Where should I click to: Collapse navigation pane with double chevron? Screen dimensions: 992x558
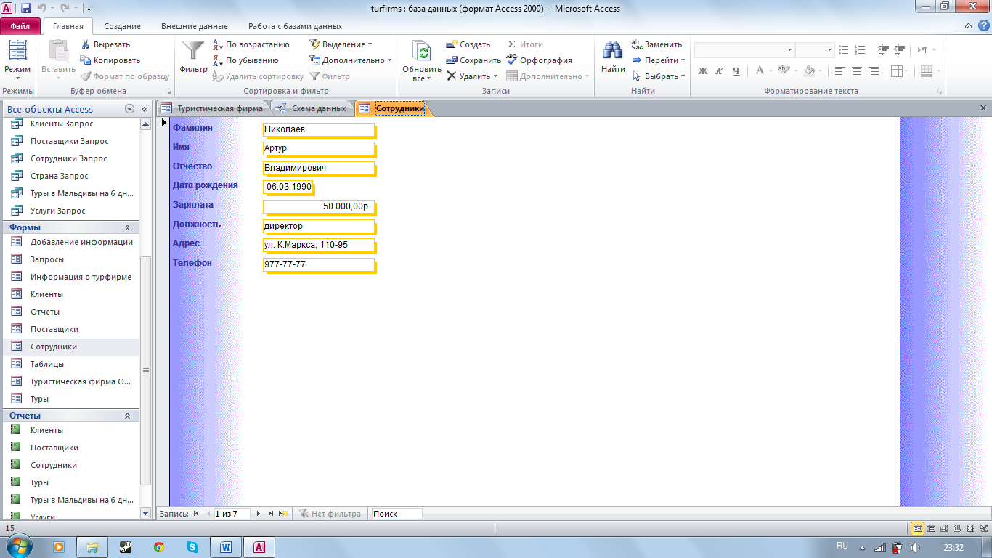145,109
